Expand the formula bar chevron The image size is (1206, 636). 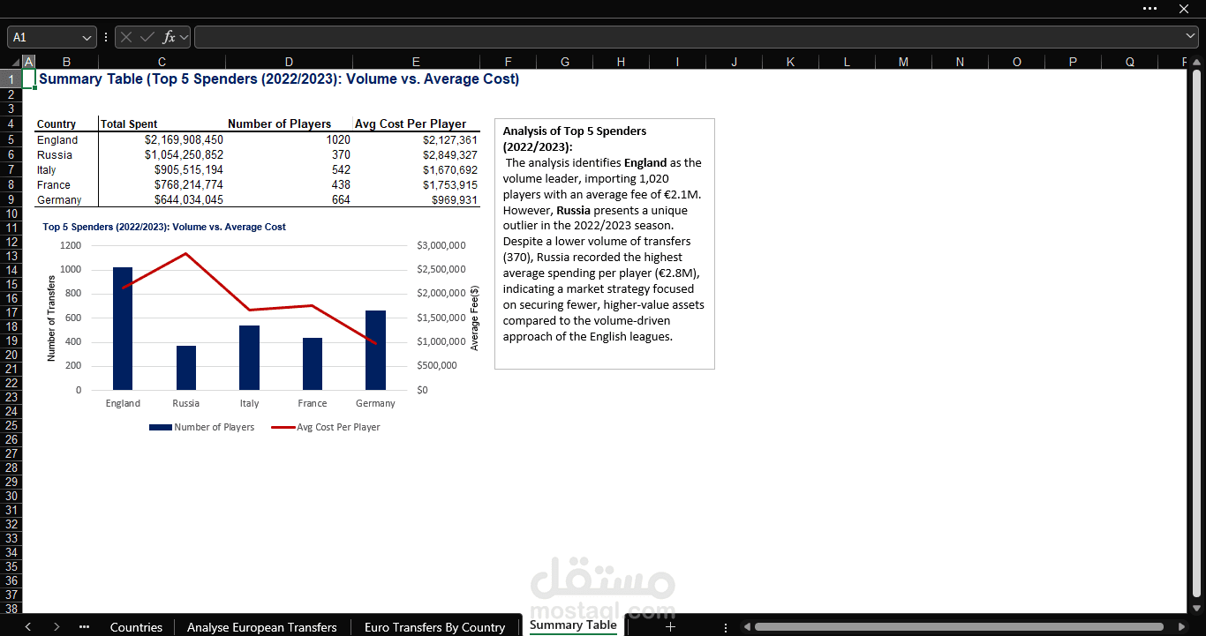pyautogui.click(x=1190, y=37)
